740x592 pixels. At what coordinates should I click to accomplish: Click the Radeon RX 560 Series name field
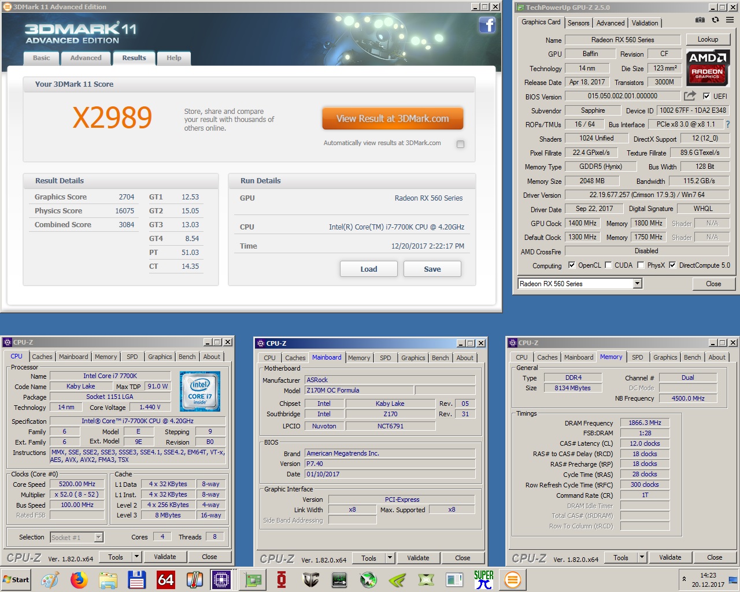click(623, 40)
